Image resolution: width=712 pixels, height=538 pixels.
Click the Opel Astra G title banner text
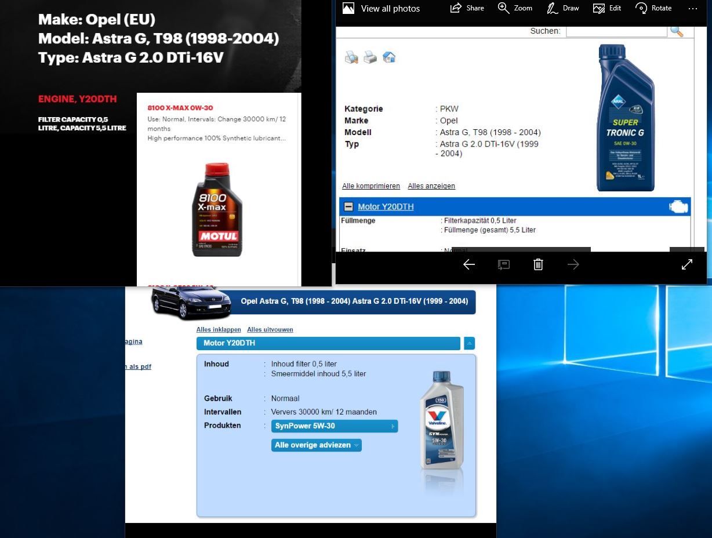pos(354,301)
